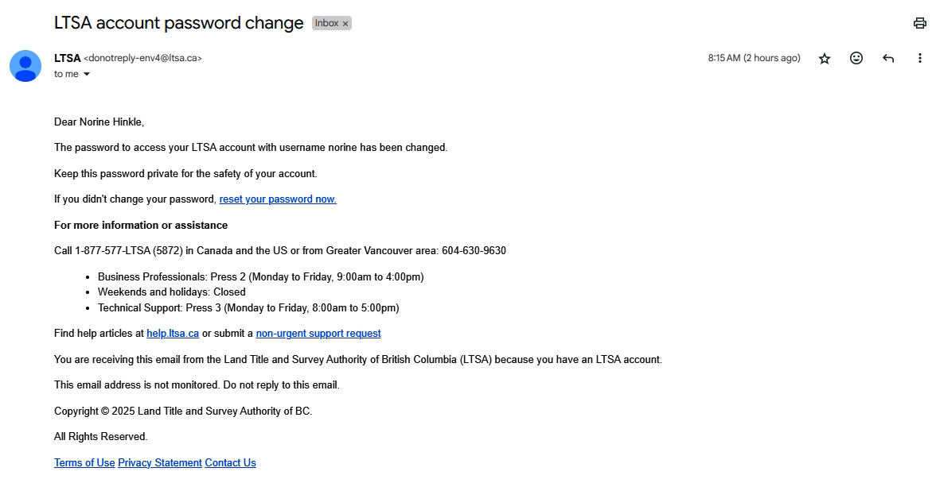936x483 pixels.
Task: Add an emoji reaction to the email
Action: [856, 58]
